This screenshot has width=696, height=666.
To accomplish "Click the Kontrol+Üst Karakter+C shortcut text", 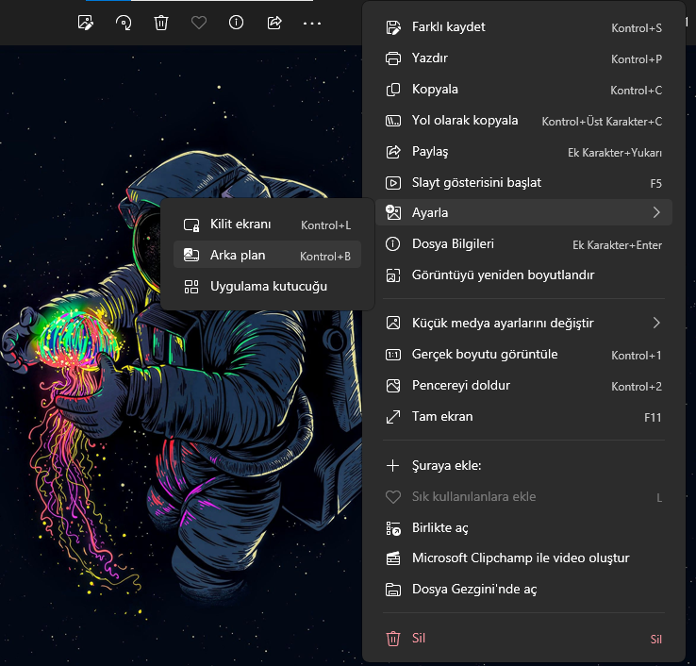I will tap(602, 121).
